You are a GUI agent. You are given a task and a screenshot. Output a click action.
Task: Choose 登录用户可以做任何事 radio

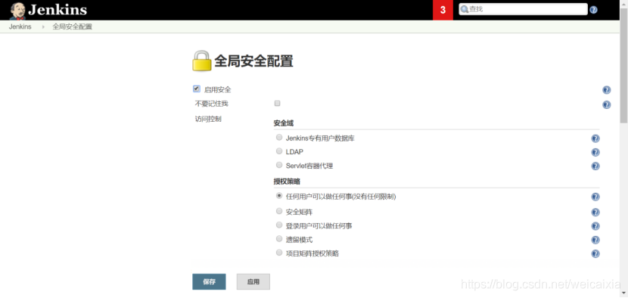click(279, 225)
